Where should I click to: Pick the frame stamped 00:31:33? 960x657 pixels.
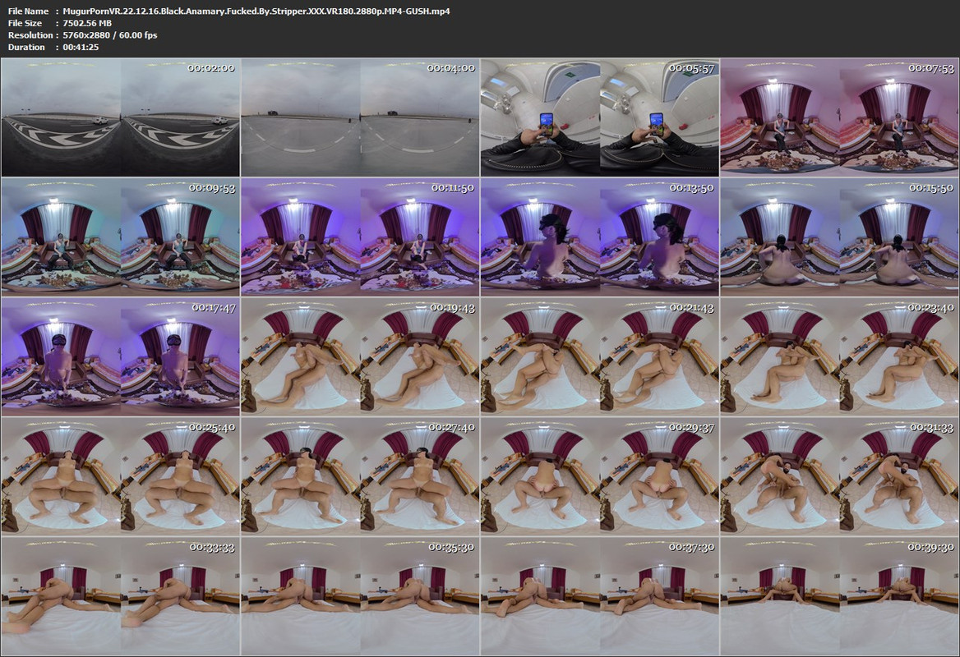(839, 477)
